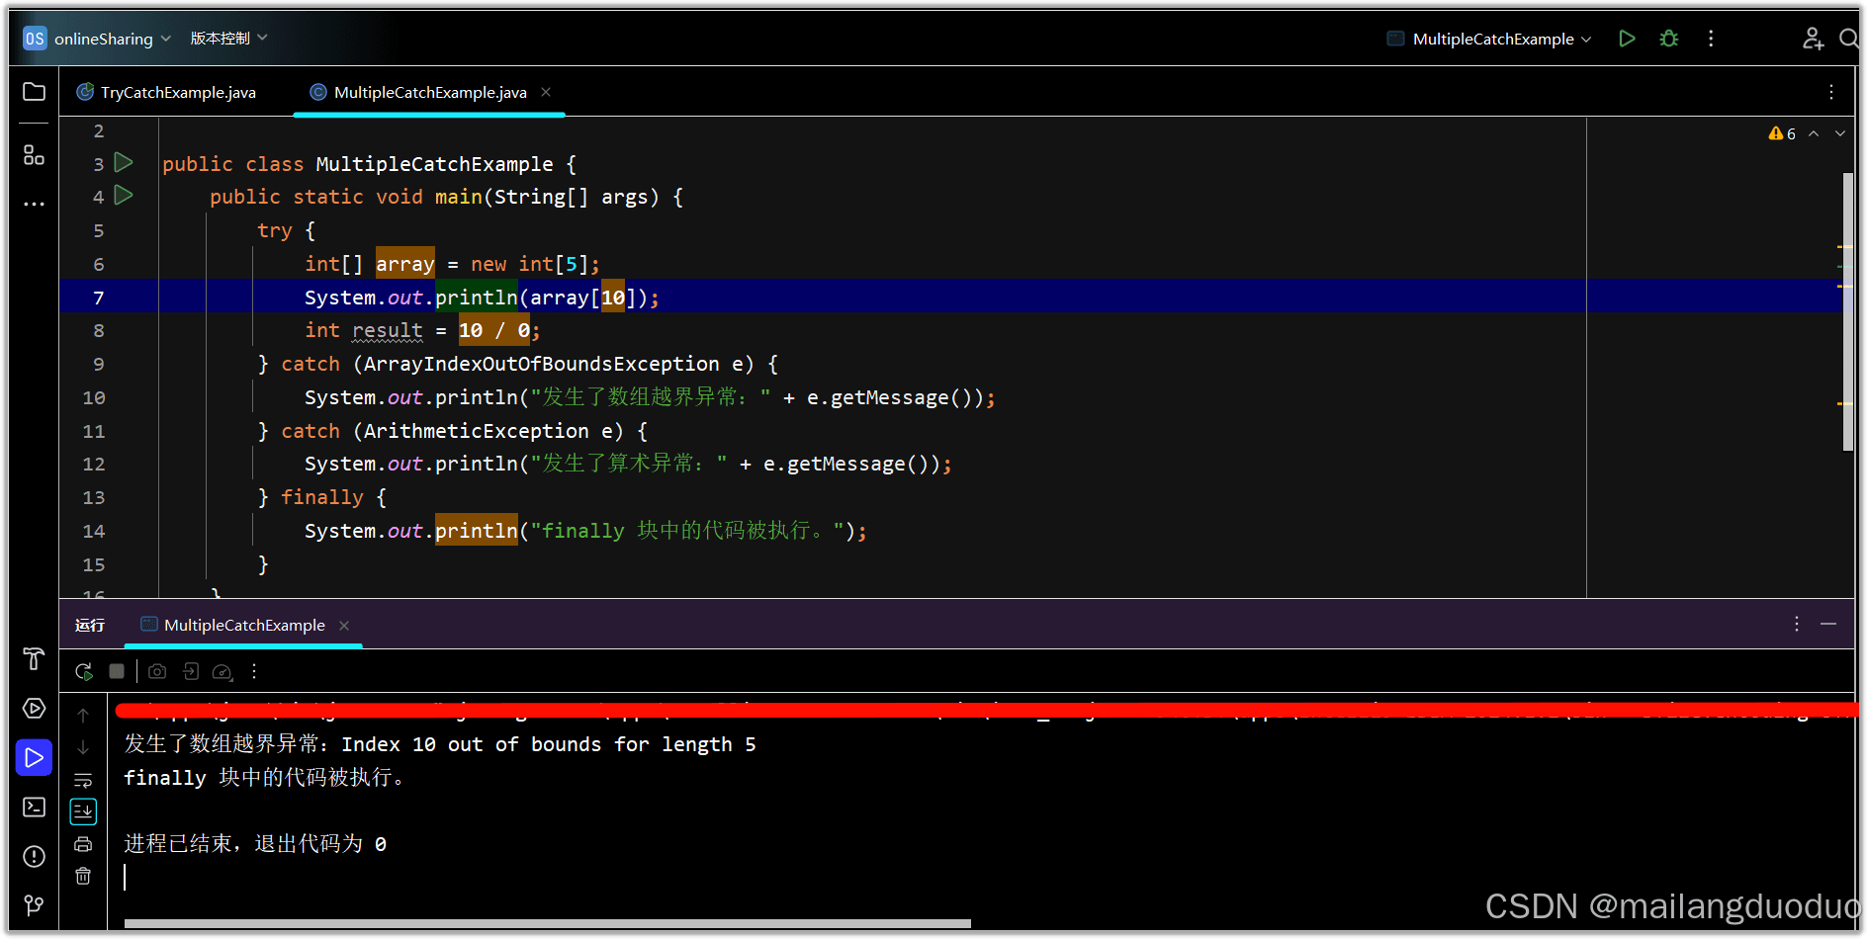Click the run gutter arrow beside main method

[x=124, y=196]
